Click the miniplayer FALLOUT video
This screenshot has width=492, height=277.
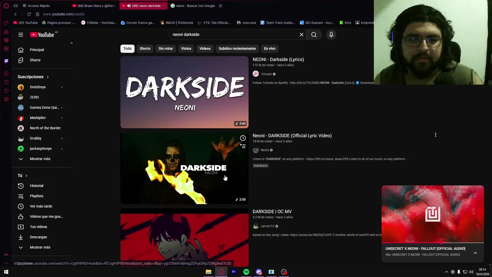(x=433, y=214)
